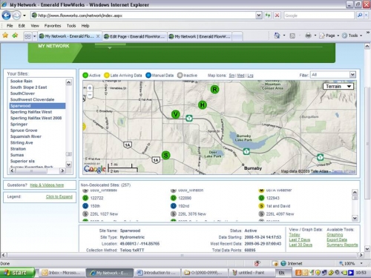The height and width of the screenshot is (278, 371).
Task: Click the Summary Reports link
Action: click(342, 245)
